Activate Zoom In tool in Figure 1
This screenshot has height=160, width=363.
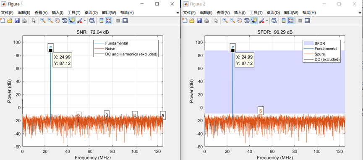pos(43,21)
